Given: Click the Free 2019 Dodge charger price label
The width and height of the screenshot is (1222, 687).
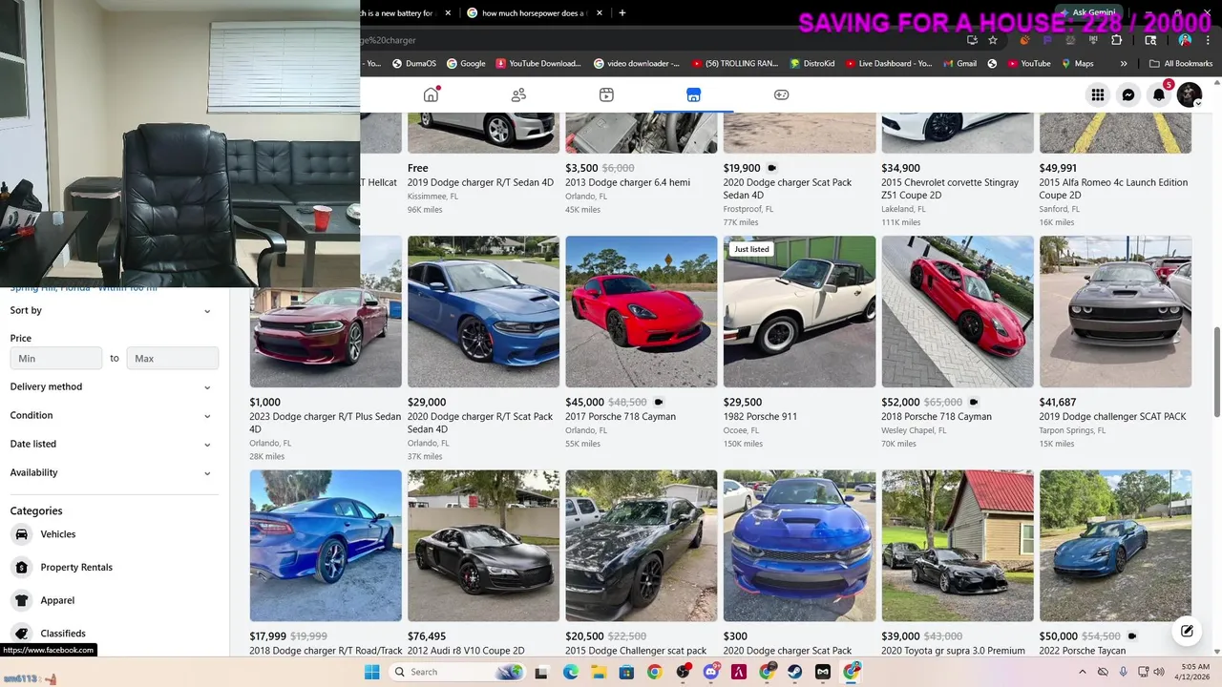Looking at the screenshot, I should 418,168.
